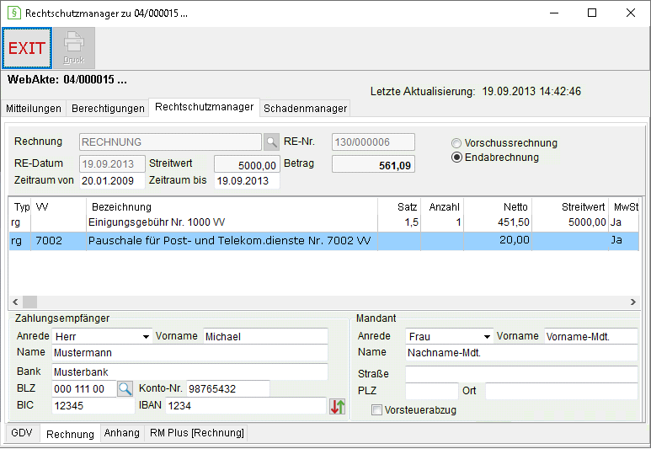Image resolution: width=651 pixels, height=449 pixels.
Task: Select the Endabrechnung radio button
Action: [x=456, y=158]
